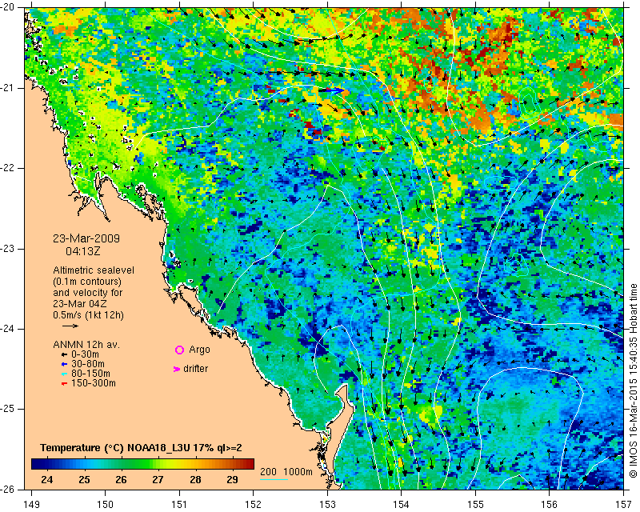Image resolution: width=640 pixels, height=512 pixels.
Task: Click the 'drifter' legend label
Action: pyautogui.click(x=195, y=369)
